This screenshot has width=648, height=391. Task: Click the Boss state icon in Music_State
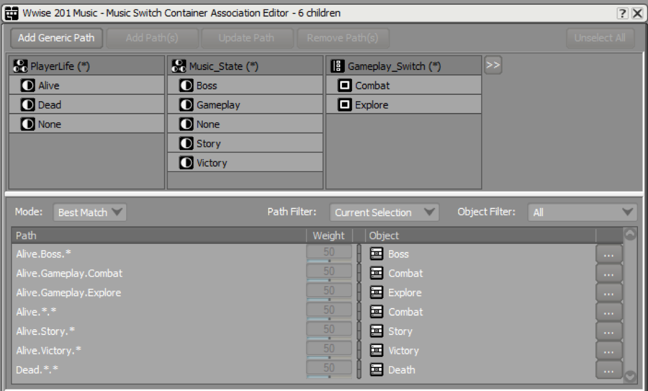(x=186, y=85)
